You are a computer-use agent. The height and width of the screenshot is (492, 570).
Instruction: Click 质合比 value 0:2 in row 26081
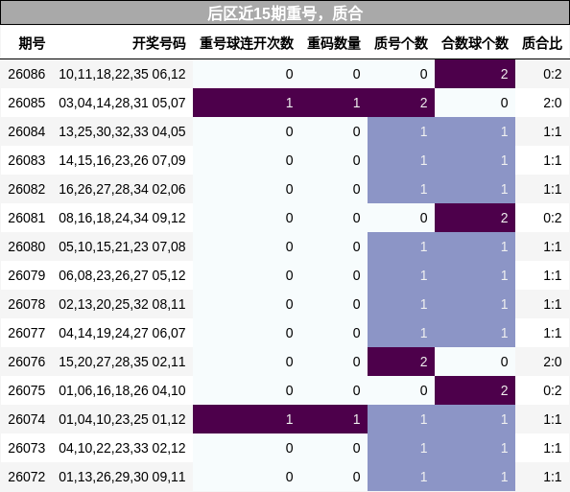(553, 218)
